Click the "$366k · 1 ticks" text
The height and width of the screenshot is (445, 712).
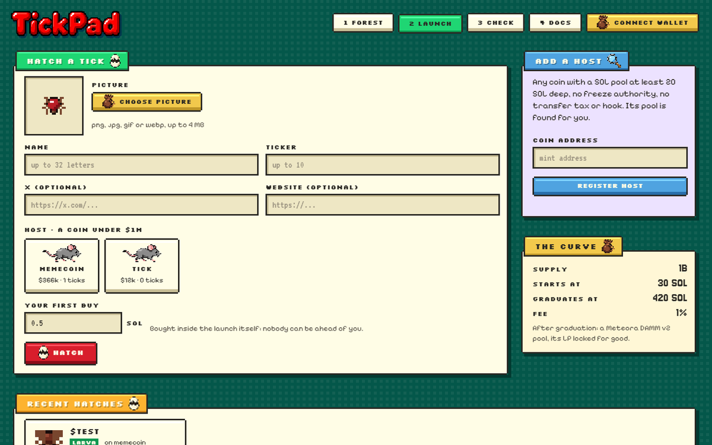[62, 280]
